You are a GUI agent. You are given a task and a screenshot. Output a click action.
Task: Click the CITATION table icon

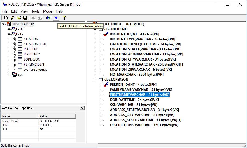pyautogui.click(x=20, y=39)
